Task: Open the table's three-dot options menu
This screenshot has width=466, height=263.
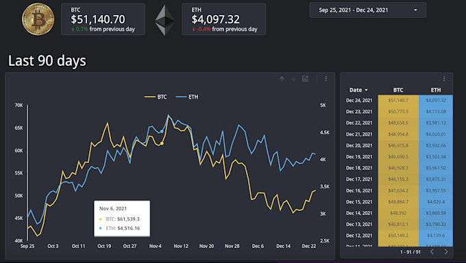Action: point(444,79)
